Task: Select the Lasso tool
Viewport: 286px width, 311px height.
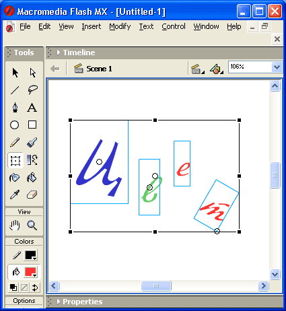Action: [32, 90]
